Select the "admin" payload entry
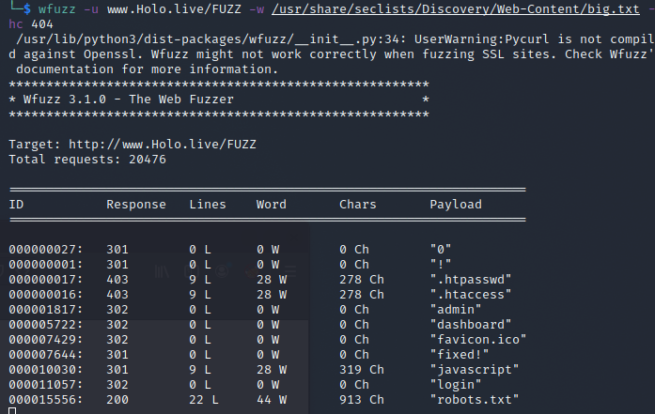The image size is (655, 414). (456, 309)
